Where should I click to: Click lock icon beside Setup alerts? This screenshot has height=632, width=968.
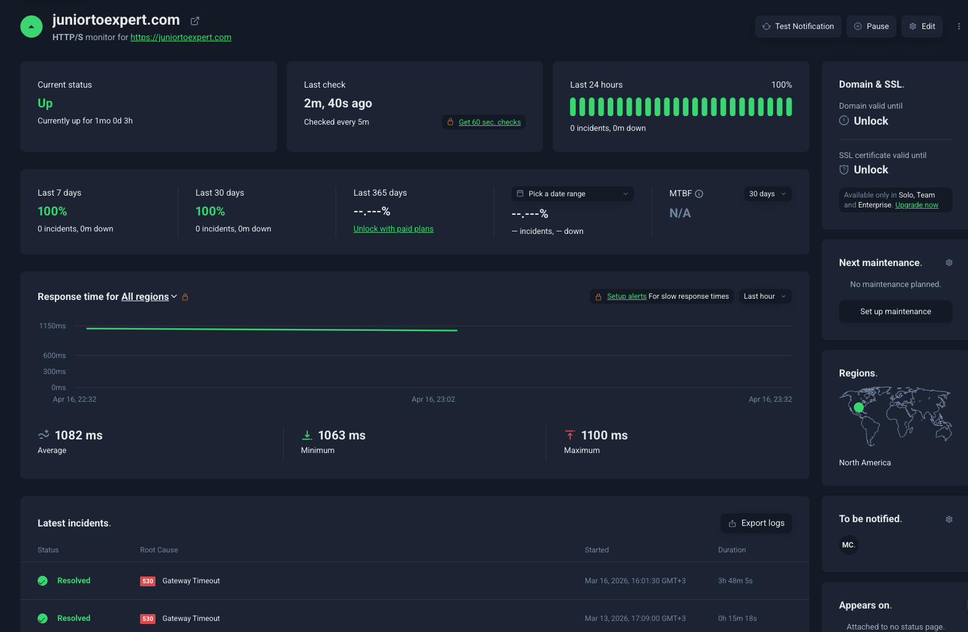tap(598, 297)
